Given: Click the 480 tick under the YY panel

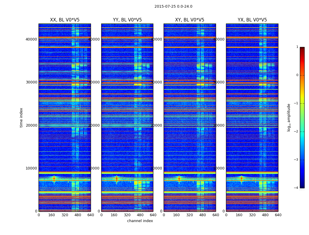Looking at the screenshot, I should [x=140, y=215].
